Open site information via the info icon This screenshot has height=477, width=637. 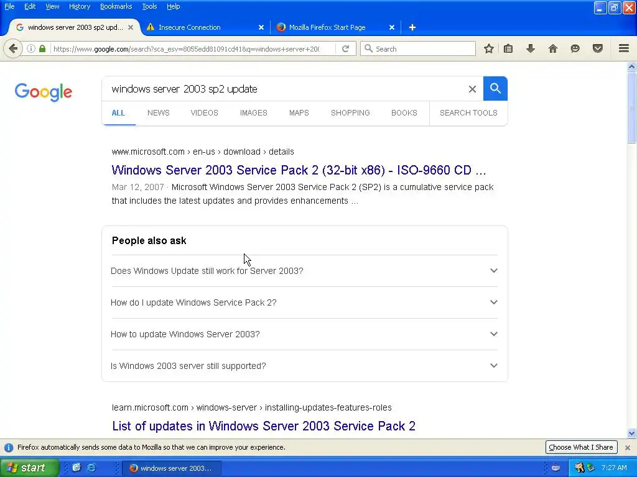pyautogui.click(x=31, y=48)
